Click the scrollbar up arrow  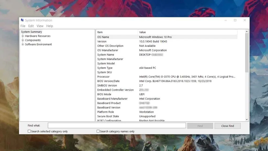[x=247, y=31]
